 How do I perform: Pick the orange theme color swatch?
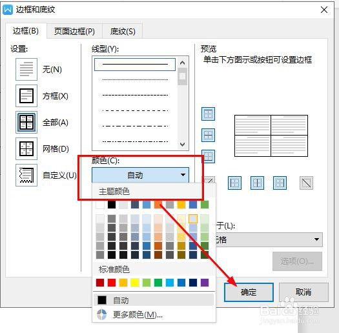pos(158,205)
